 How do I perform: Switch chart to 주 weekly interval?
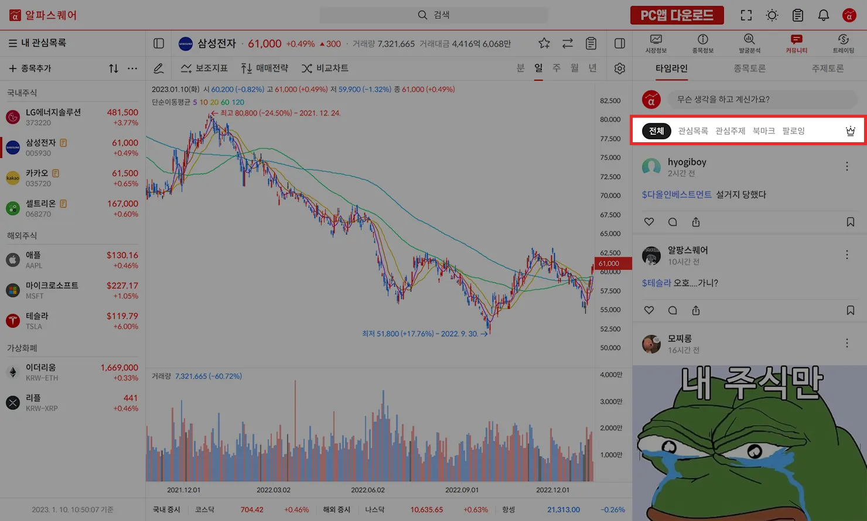tap(557, 68)
